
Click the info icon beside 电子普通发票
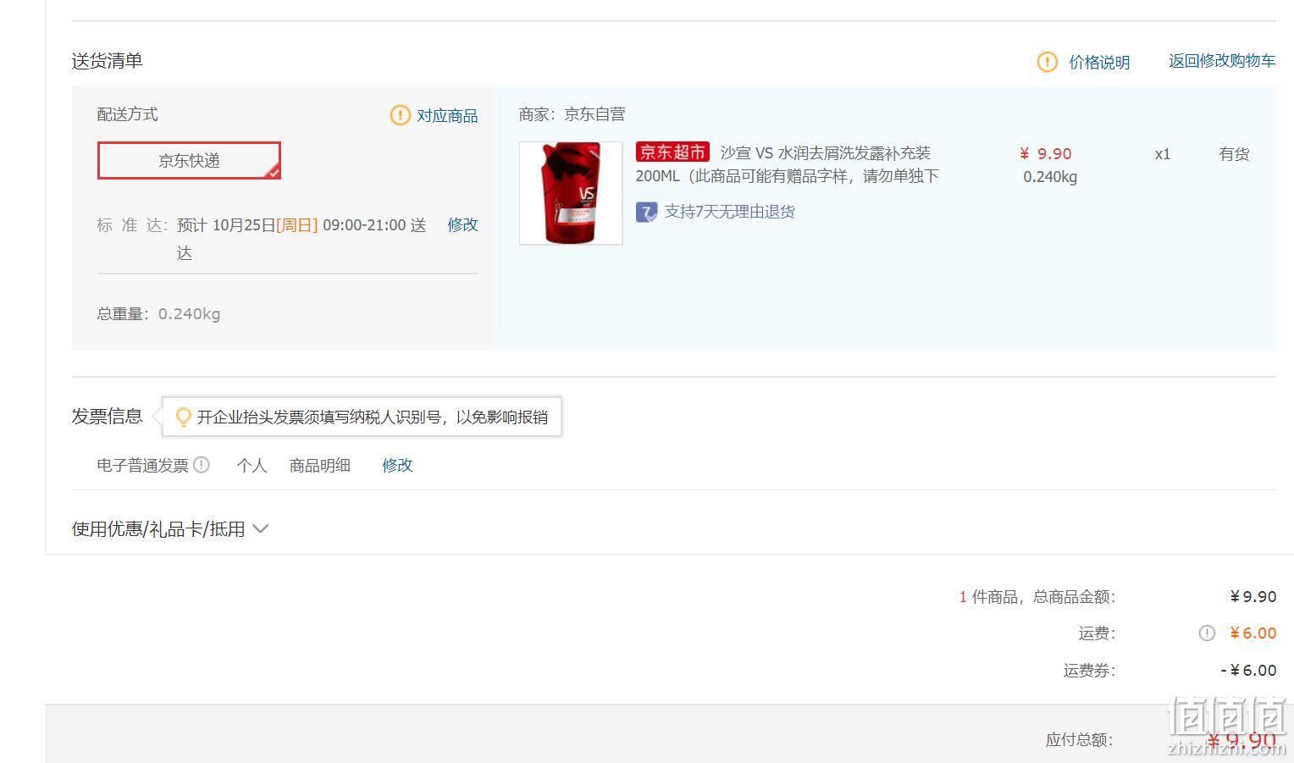(202, 465)
